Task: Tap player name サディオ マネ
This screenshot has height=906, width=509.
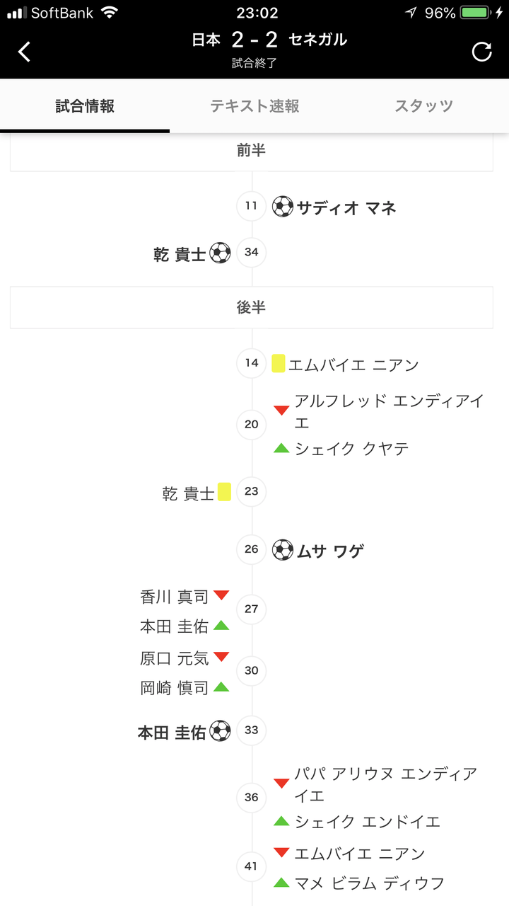Action: coord(346,207)
